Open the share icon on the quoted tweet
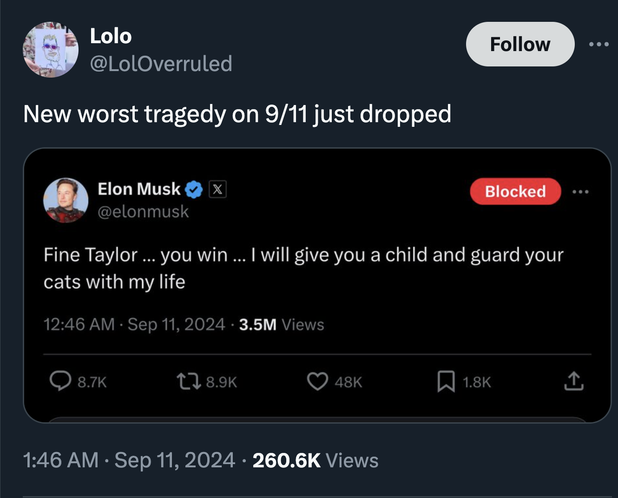This screenshot has height=498, width=618. [x=574, y=381]
